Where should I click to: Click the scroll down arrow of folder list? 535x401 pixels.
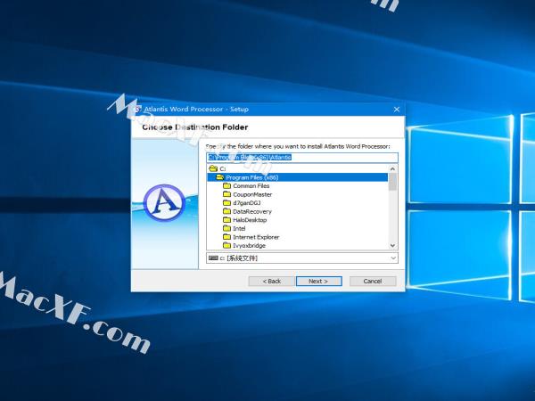392,246
